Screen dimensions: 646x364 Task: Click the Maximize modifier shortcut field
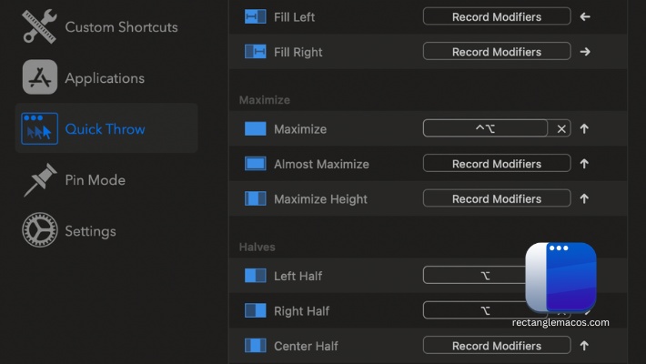pyautogui.click(x=485, y=128)
